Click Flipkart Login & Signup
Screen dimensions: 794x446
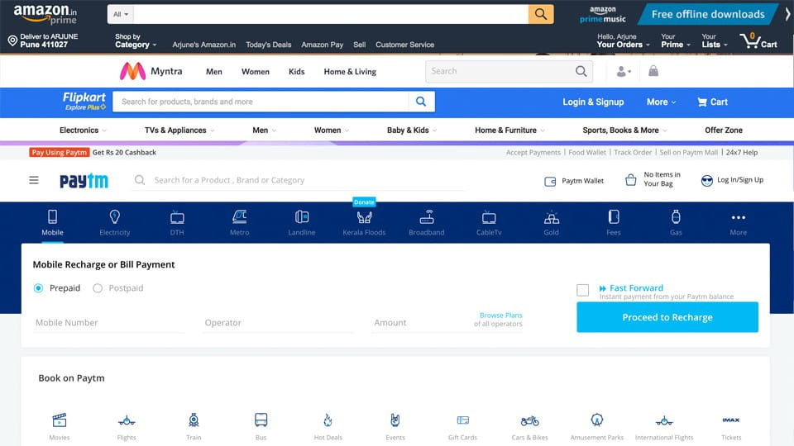pyautogui.click(x=593, y=102)
